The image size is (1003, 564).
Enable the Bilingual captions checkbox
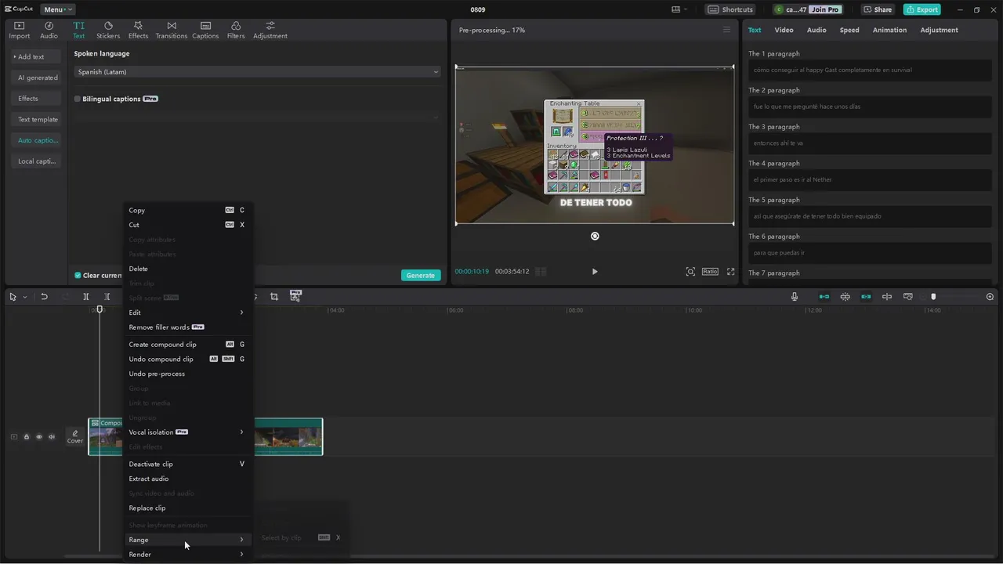coord(78,99)
